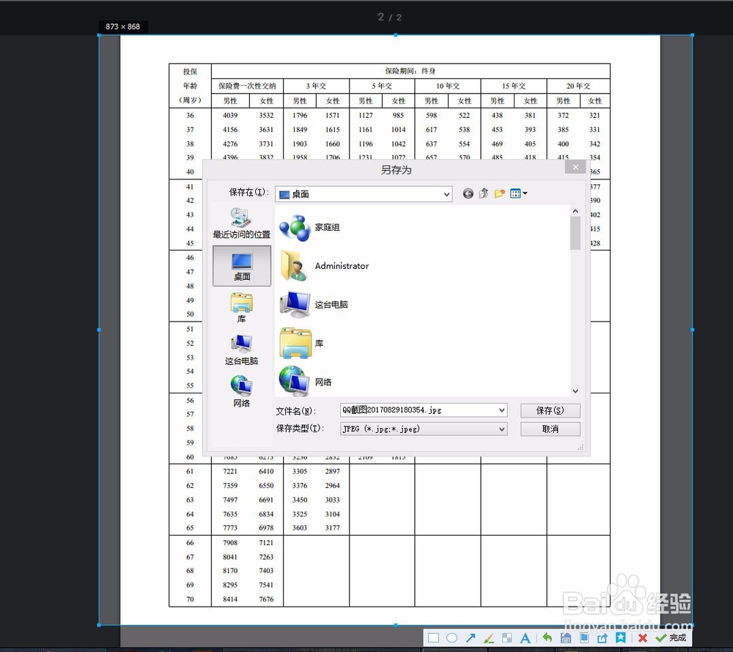Select the arrow drawing tool
Viewport: 733px width, 652px height.
(471, 638)
